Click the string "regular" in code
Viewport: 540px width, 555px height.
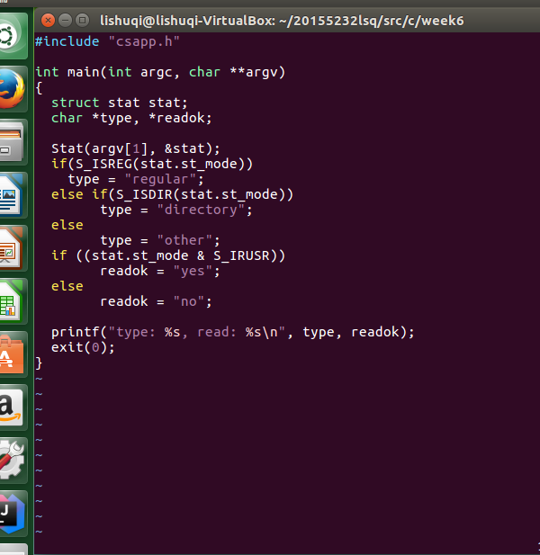160,179
